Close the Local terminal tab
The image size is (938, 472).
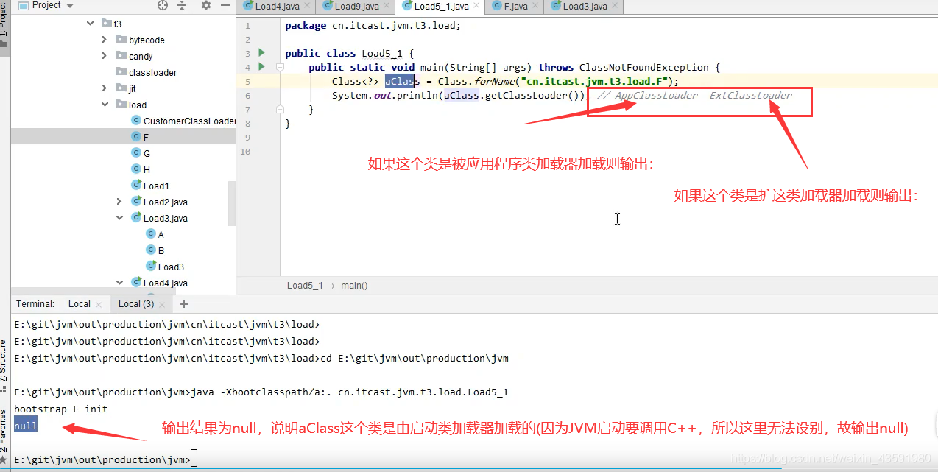(99, 304)
